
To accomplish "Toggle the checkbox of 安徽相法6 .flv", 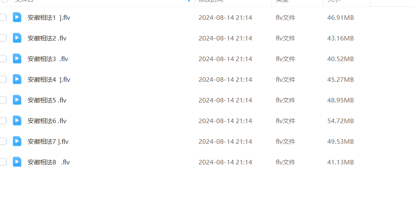I will pos(2,121).
